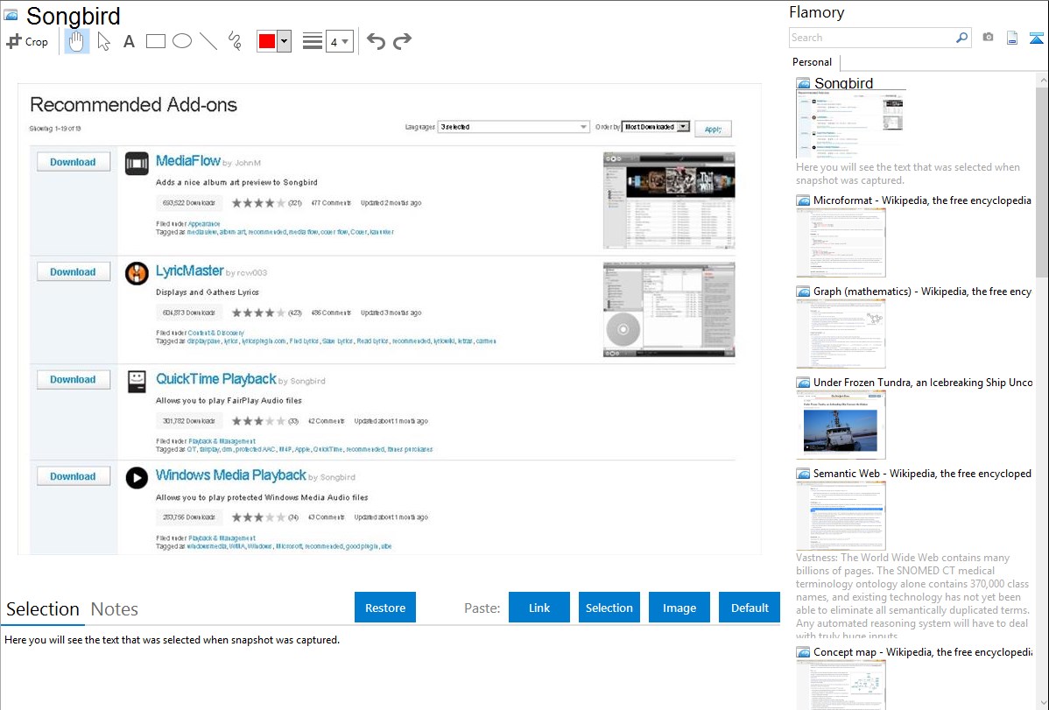Open the Languages dropdown showing 3 selected

(513, 126)
